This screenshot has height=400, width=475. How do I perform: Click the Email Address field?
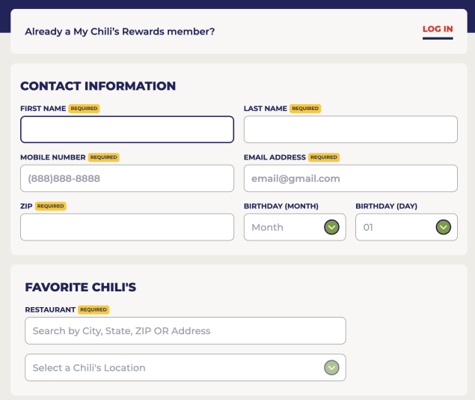[350, 178]
